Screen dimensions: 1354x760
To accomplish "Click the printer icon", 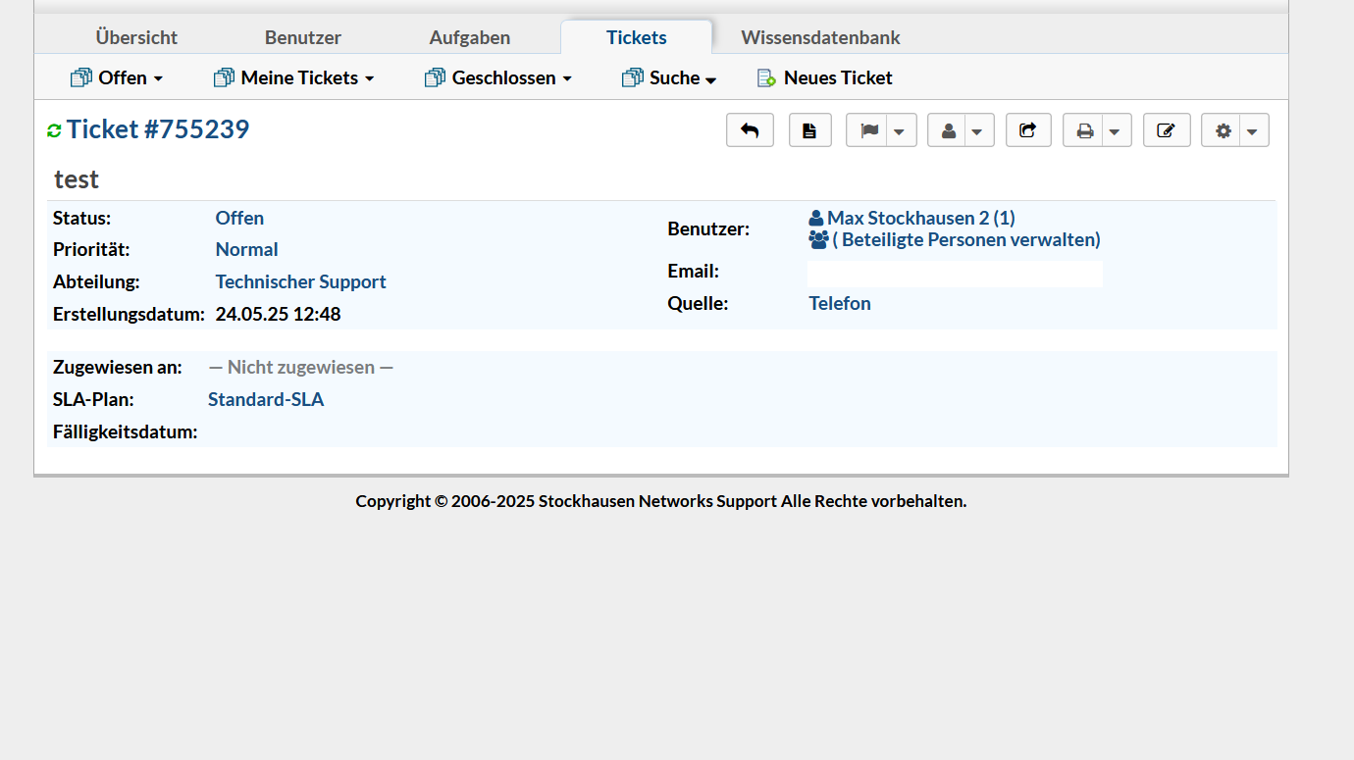I will pos(1084,130).
